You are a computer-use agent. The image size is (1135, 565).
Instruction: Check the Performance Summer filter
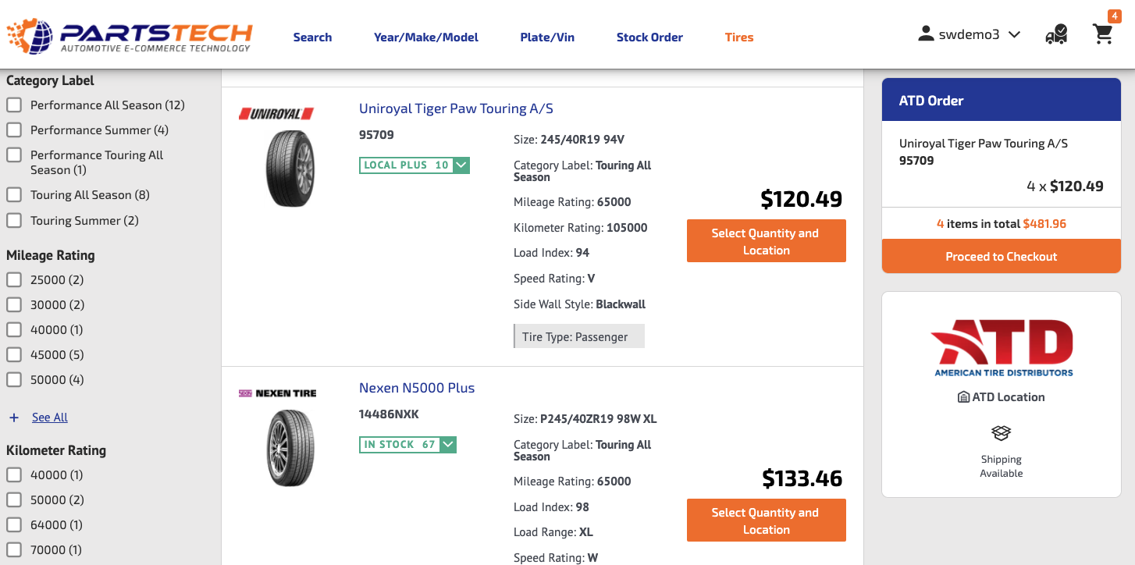[x=14, y=130]
